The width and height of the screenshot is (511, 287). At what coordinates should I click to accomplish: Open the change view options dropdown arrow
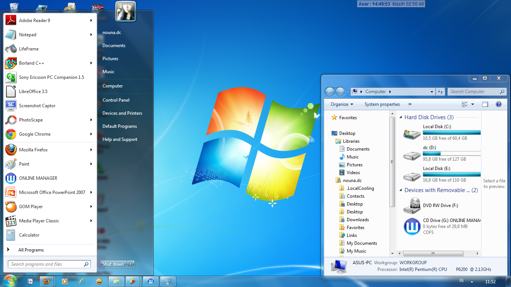tap(472, 104)
